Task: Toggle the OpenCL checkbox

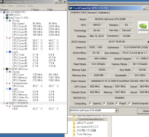Action: (x=90, y=103)
